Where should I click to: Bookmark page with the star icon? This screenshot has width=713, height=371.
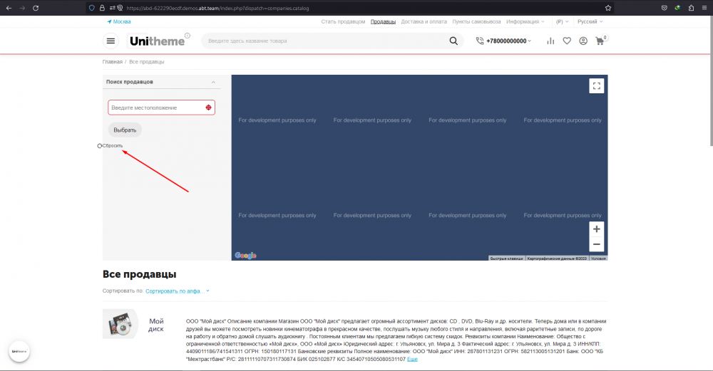click(x=608, y=8)
